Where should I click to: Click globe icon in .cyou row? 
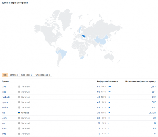coord(19,128)
